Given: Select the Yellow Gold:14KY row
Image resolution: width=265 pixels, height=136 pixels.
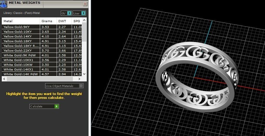Looking at the screenshot, I should tap(42, 36).
